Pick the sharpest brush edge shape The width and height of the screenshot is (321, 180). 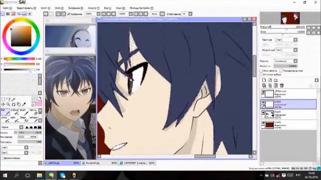27,127
